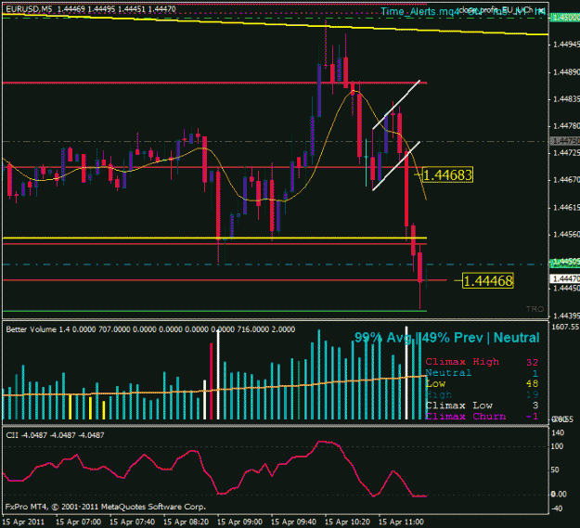Click the white current-price 1.44470 axis tag
The height and width of the screenshot is (528, 580).
click(565, 278)
